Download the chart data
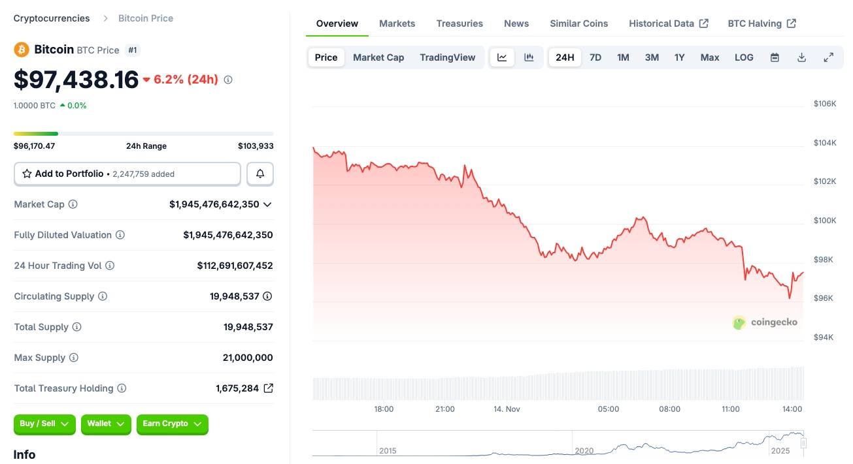This screenshot has height=464, width=853. tap(801, 57)
